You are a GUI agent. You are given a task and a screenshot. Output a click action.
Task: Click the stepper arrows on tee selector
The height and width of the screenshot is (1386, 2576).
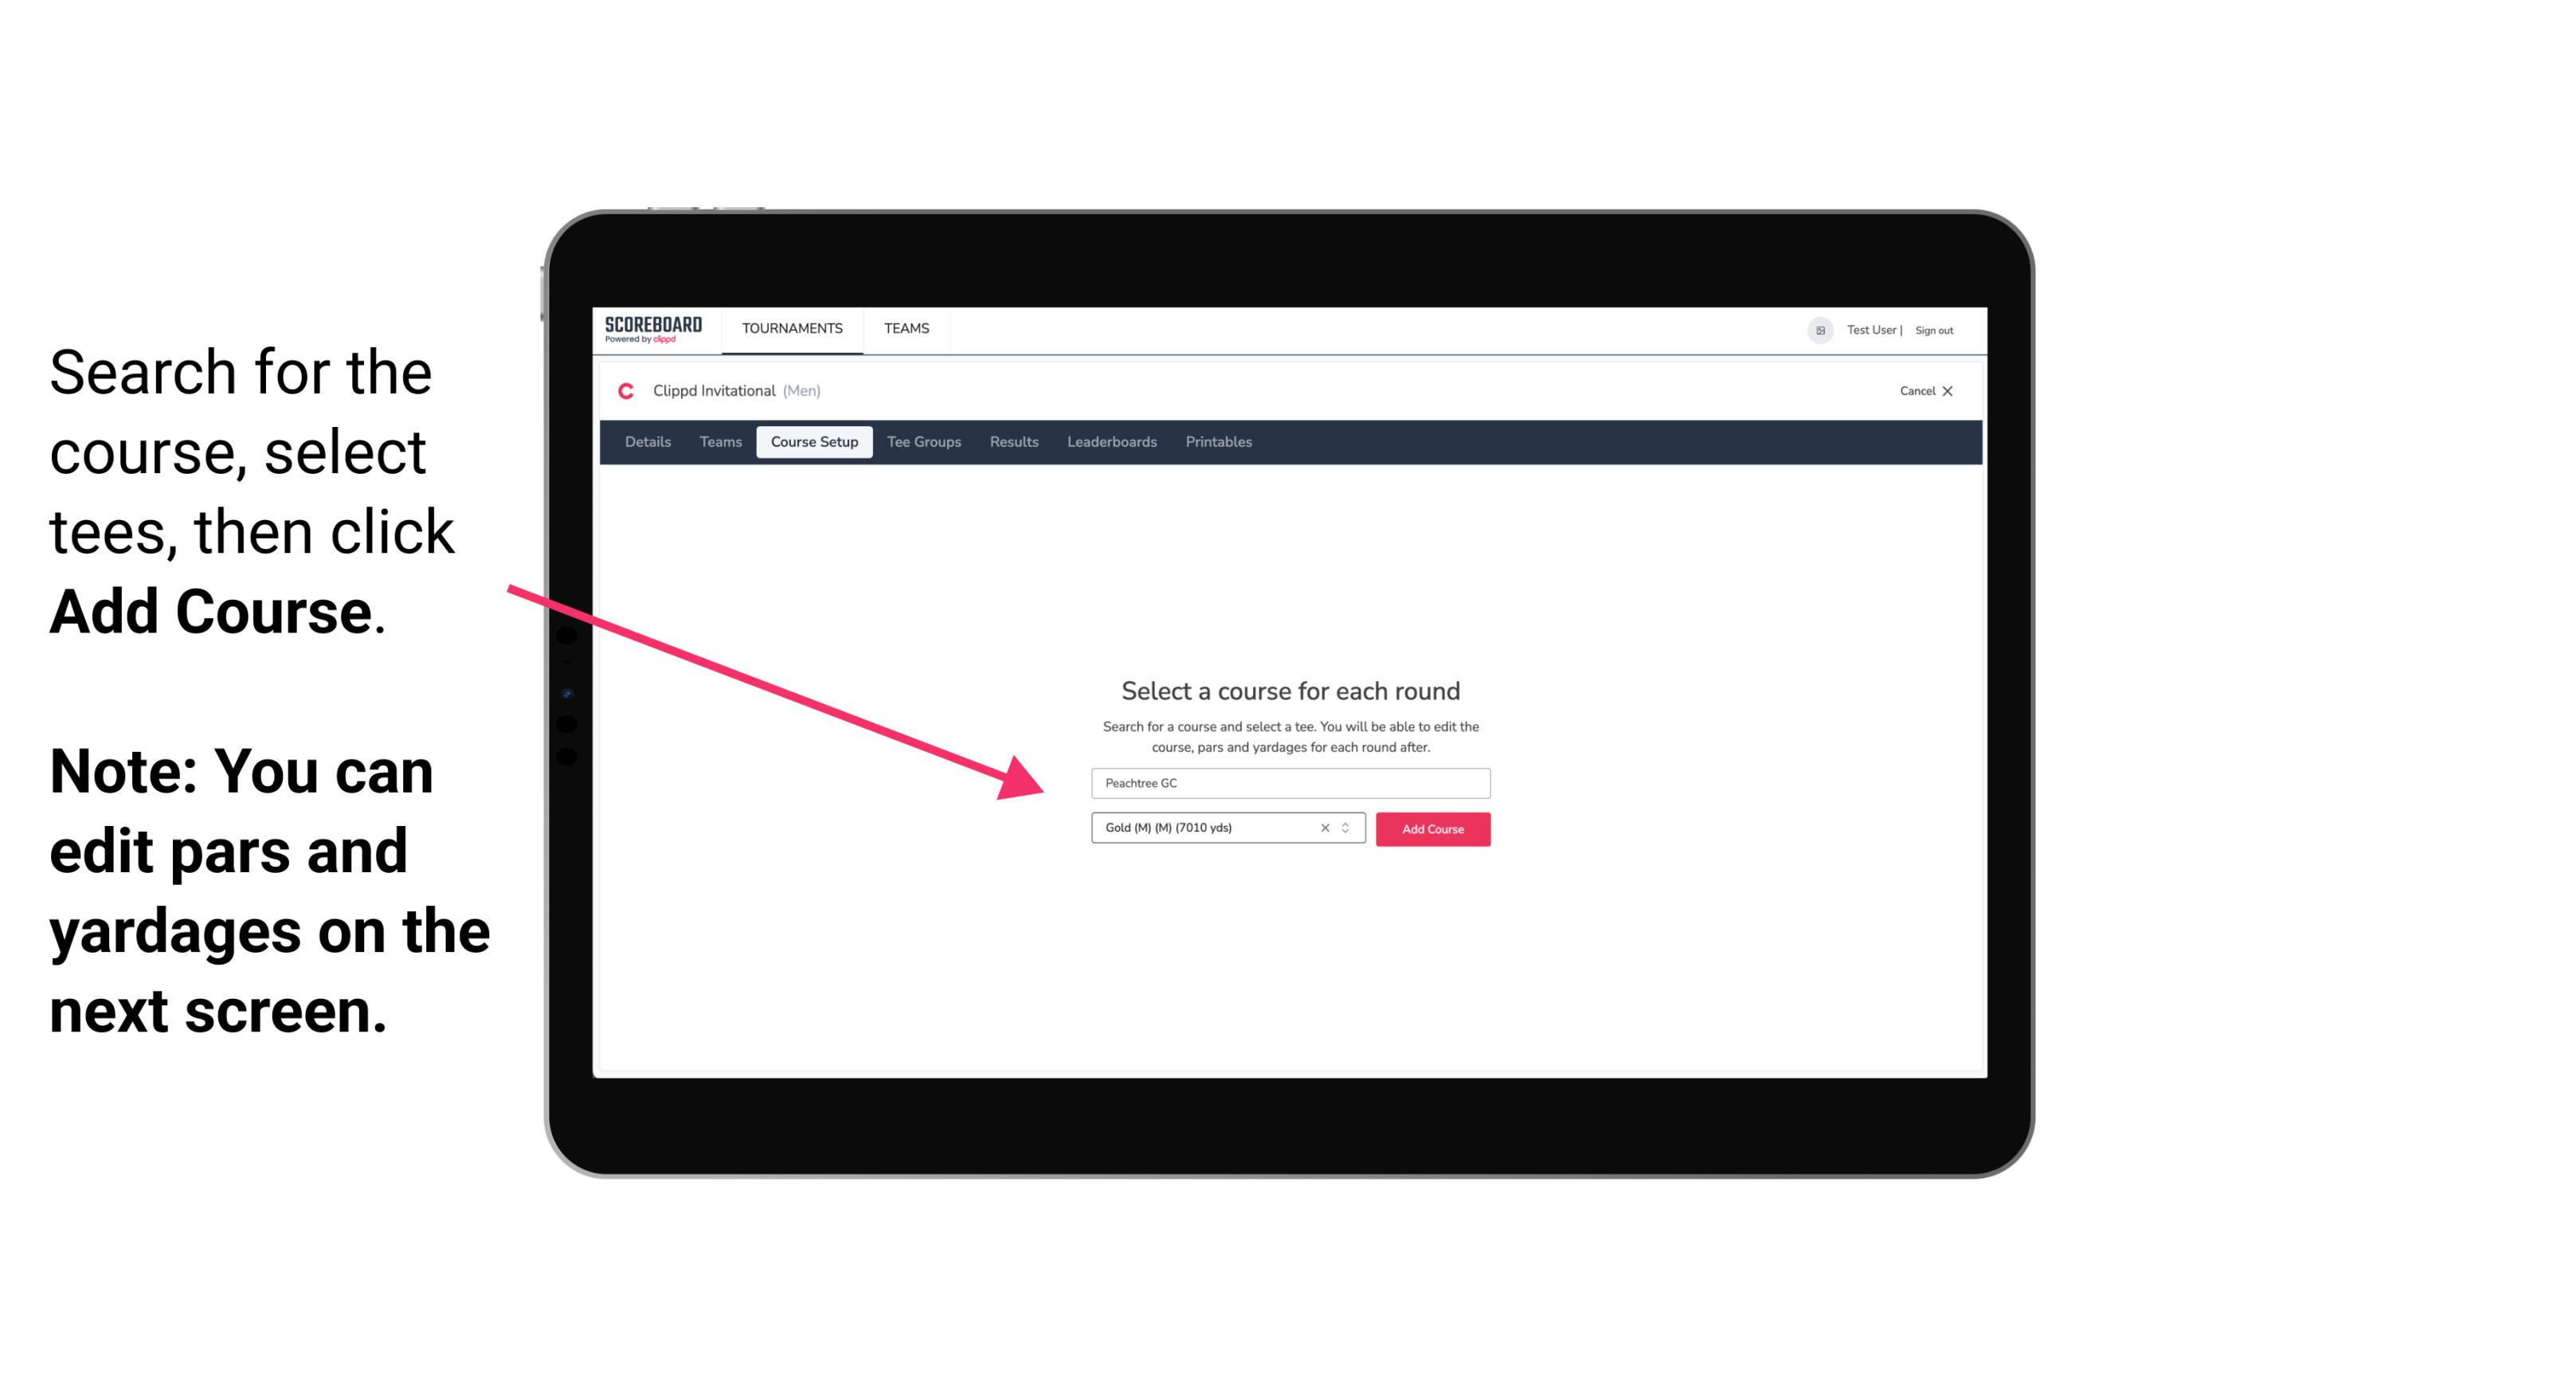[1348, 828]
